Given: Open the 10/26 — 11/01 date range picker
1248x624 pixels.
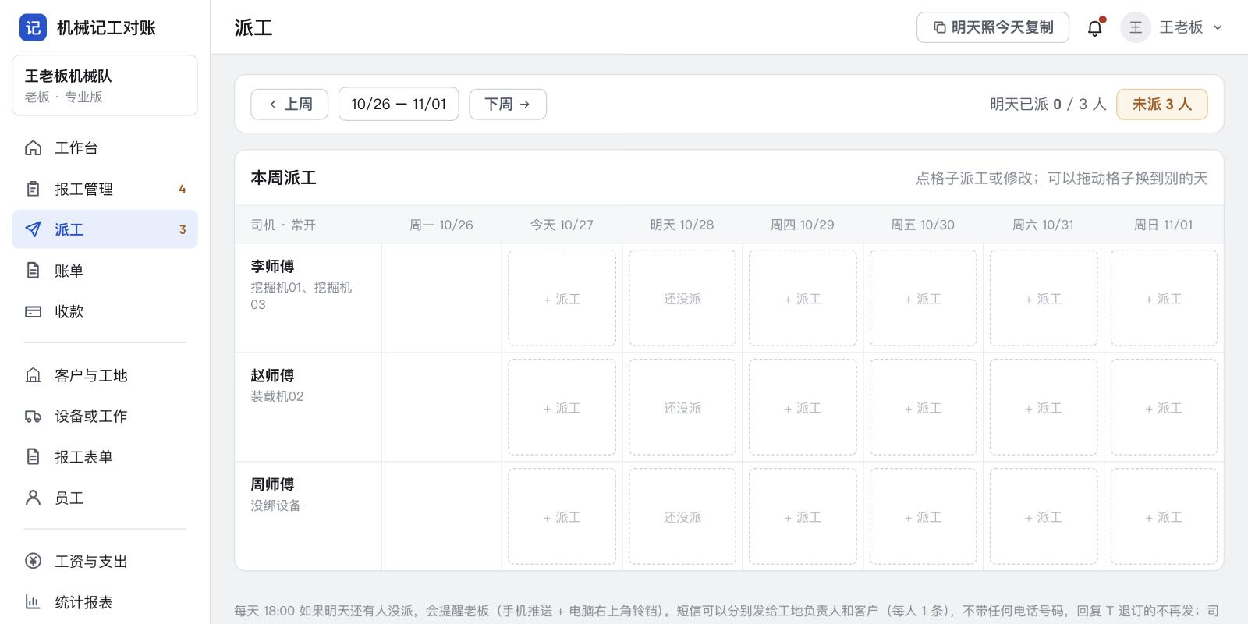Looking at the screenshot, I should pyautogui.click(x=399, y=105).
